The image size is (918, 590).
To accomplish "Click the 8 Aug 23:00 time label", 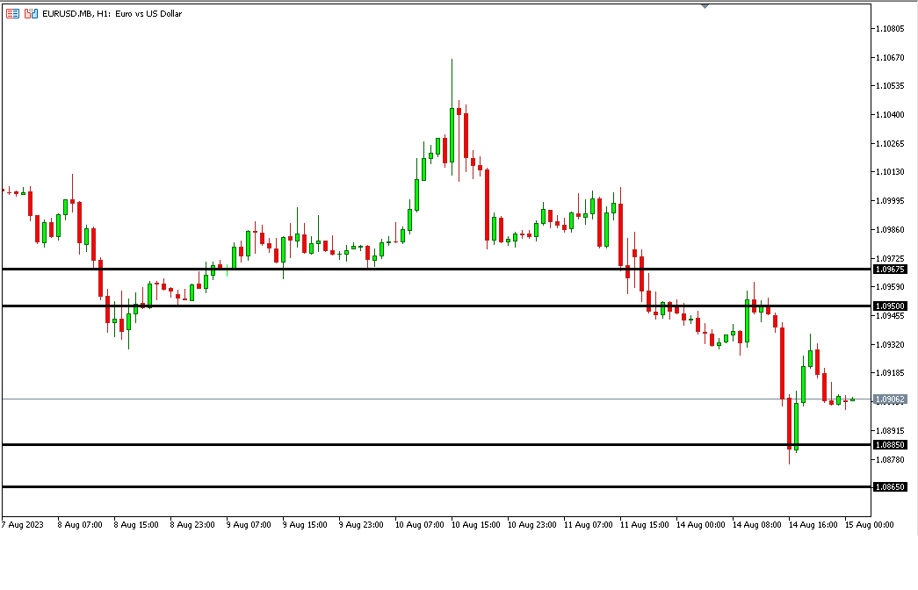I will (192, 525).
